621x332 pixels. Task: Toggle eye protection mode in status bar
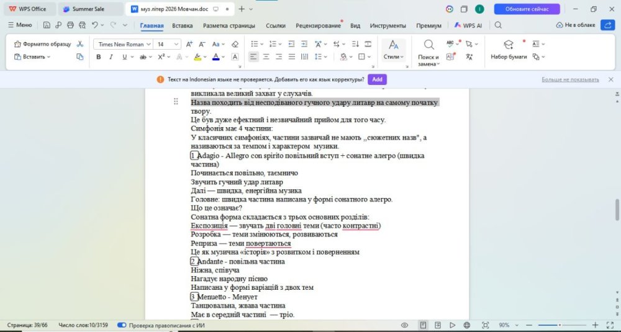click(404, 325)
